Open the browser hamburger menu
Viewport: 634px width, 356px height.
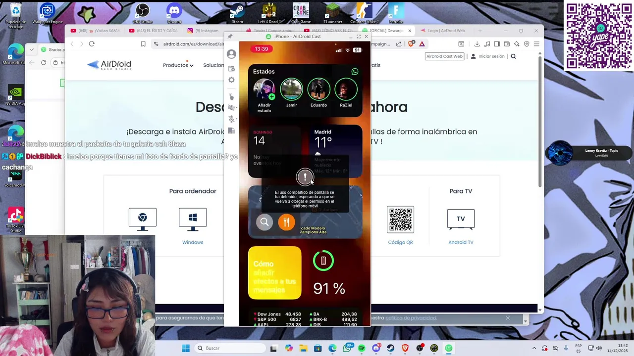(x=536, y=44)
